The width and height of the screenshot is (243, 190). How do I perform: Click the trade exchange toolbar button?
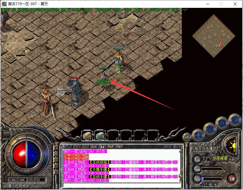point(77,147)
